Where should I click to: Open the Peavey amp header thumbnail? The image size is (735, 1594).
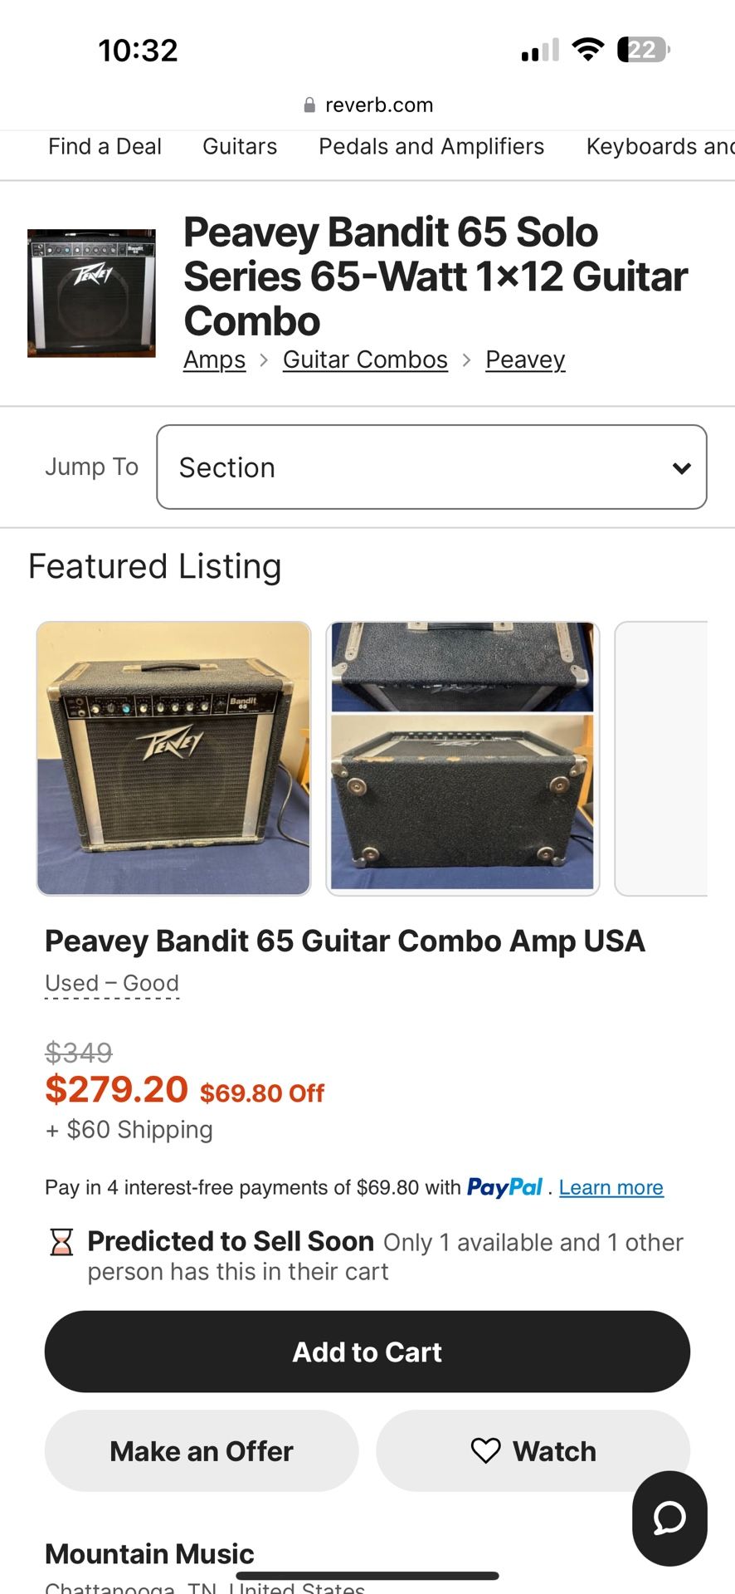(x=91, y=293)
